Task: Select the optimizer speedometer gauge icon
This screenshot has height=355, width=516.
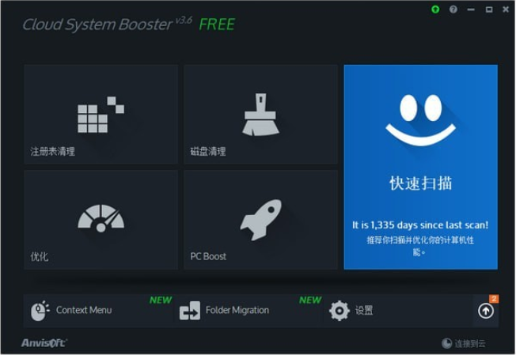Action: pos(101,218)
